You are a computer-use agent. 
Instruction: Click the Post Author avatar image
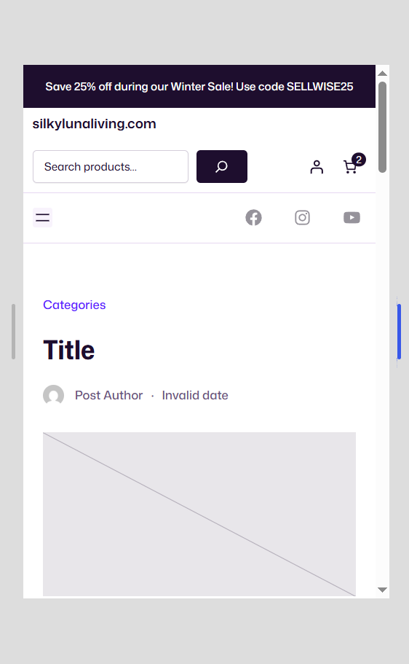click(54, 395)
